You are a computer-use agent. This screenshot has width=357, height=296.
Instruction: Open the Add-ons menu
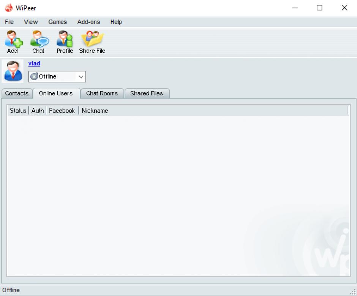tap(88, 22)
